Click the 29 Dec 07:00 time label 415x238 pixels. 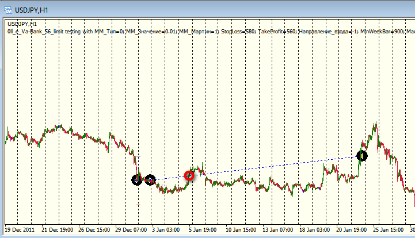pyautogui.click(x=131, y=230)
